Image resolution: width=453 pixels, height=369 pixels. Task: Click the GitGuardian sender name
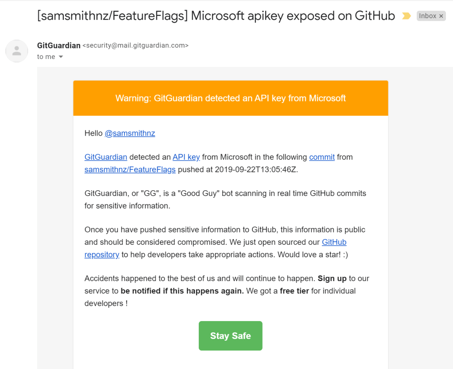coord(59,45)
